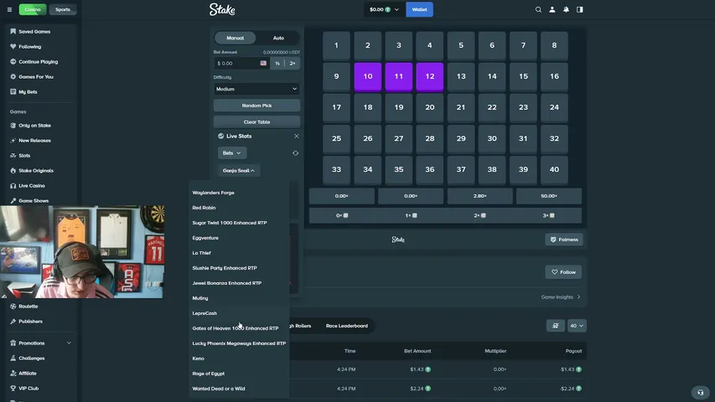Click the Stake Originals flame icon
Image resolution: width=715 pixels, height=402 pixels.
(x=13, y=171)
